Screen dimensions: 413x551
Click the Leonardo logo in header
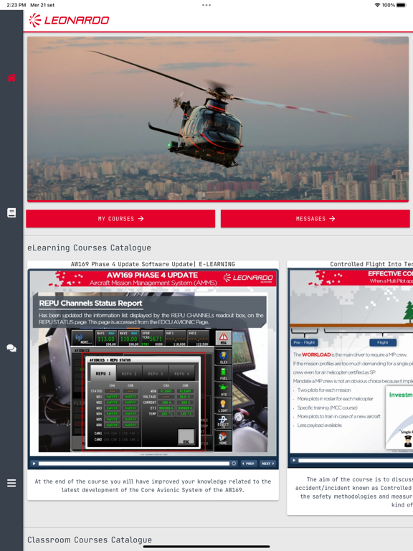click(69, 20)
